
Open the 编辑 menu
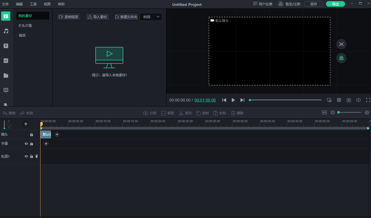coord(19,4)
